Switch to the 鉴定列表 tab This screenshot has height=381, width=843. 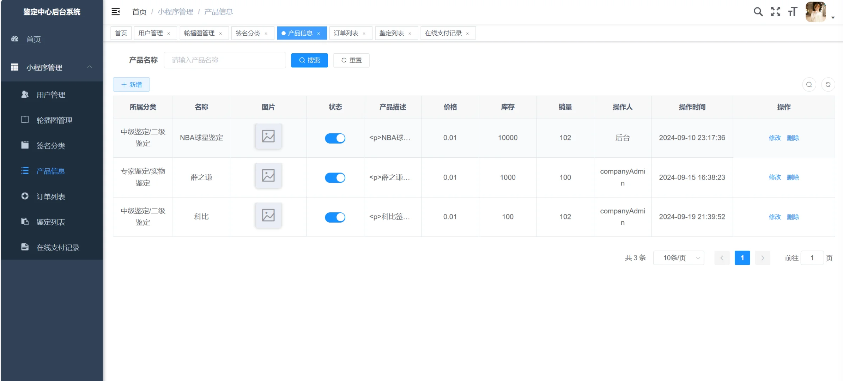pos(392,33)
